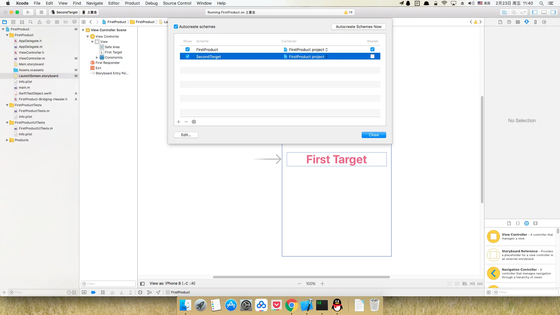Open the Source Control menu
560x315 pixels.
177,3
